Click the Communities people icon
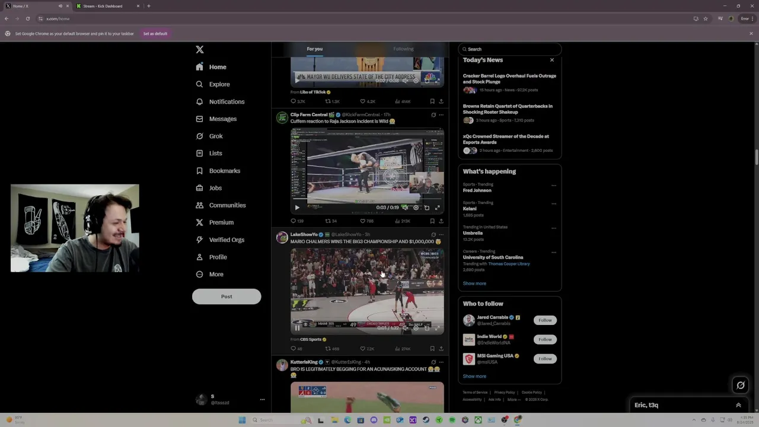Screen dimensions: 759x427 tap(199, 205)
